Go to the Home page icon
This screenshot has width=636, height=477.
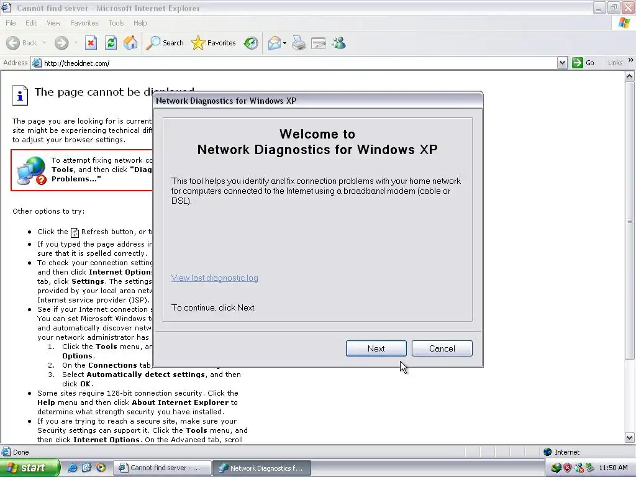[130, 43]
